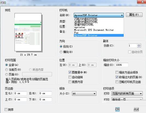Toggle the 倒序 reverse order checkbox
Viewport: 146px width, 113px height.
tap(6, 109)
